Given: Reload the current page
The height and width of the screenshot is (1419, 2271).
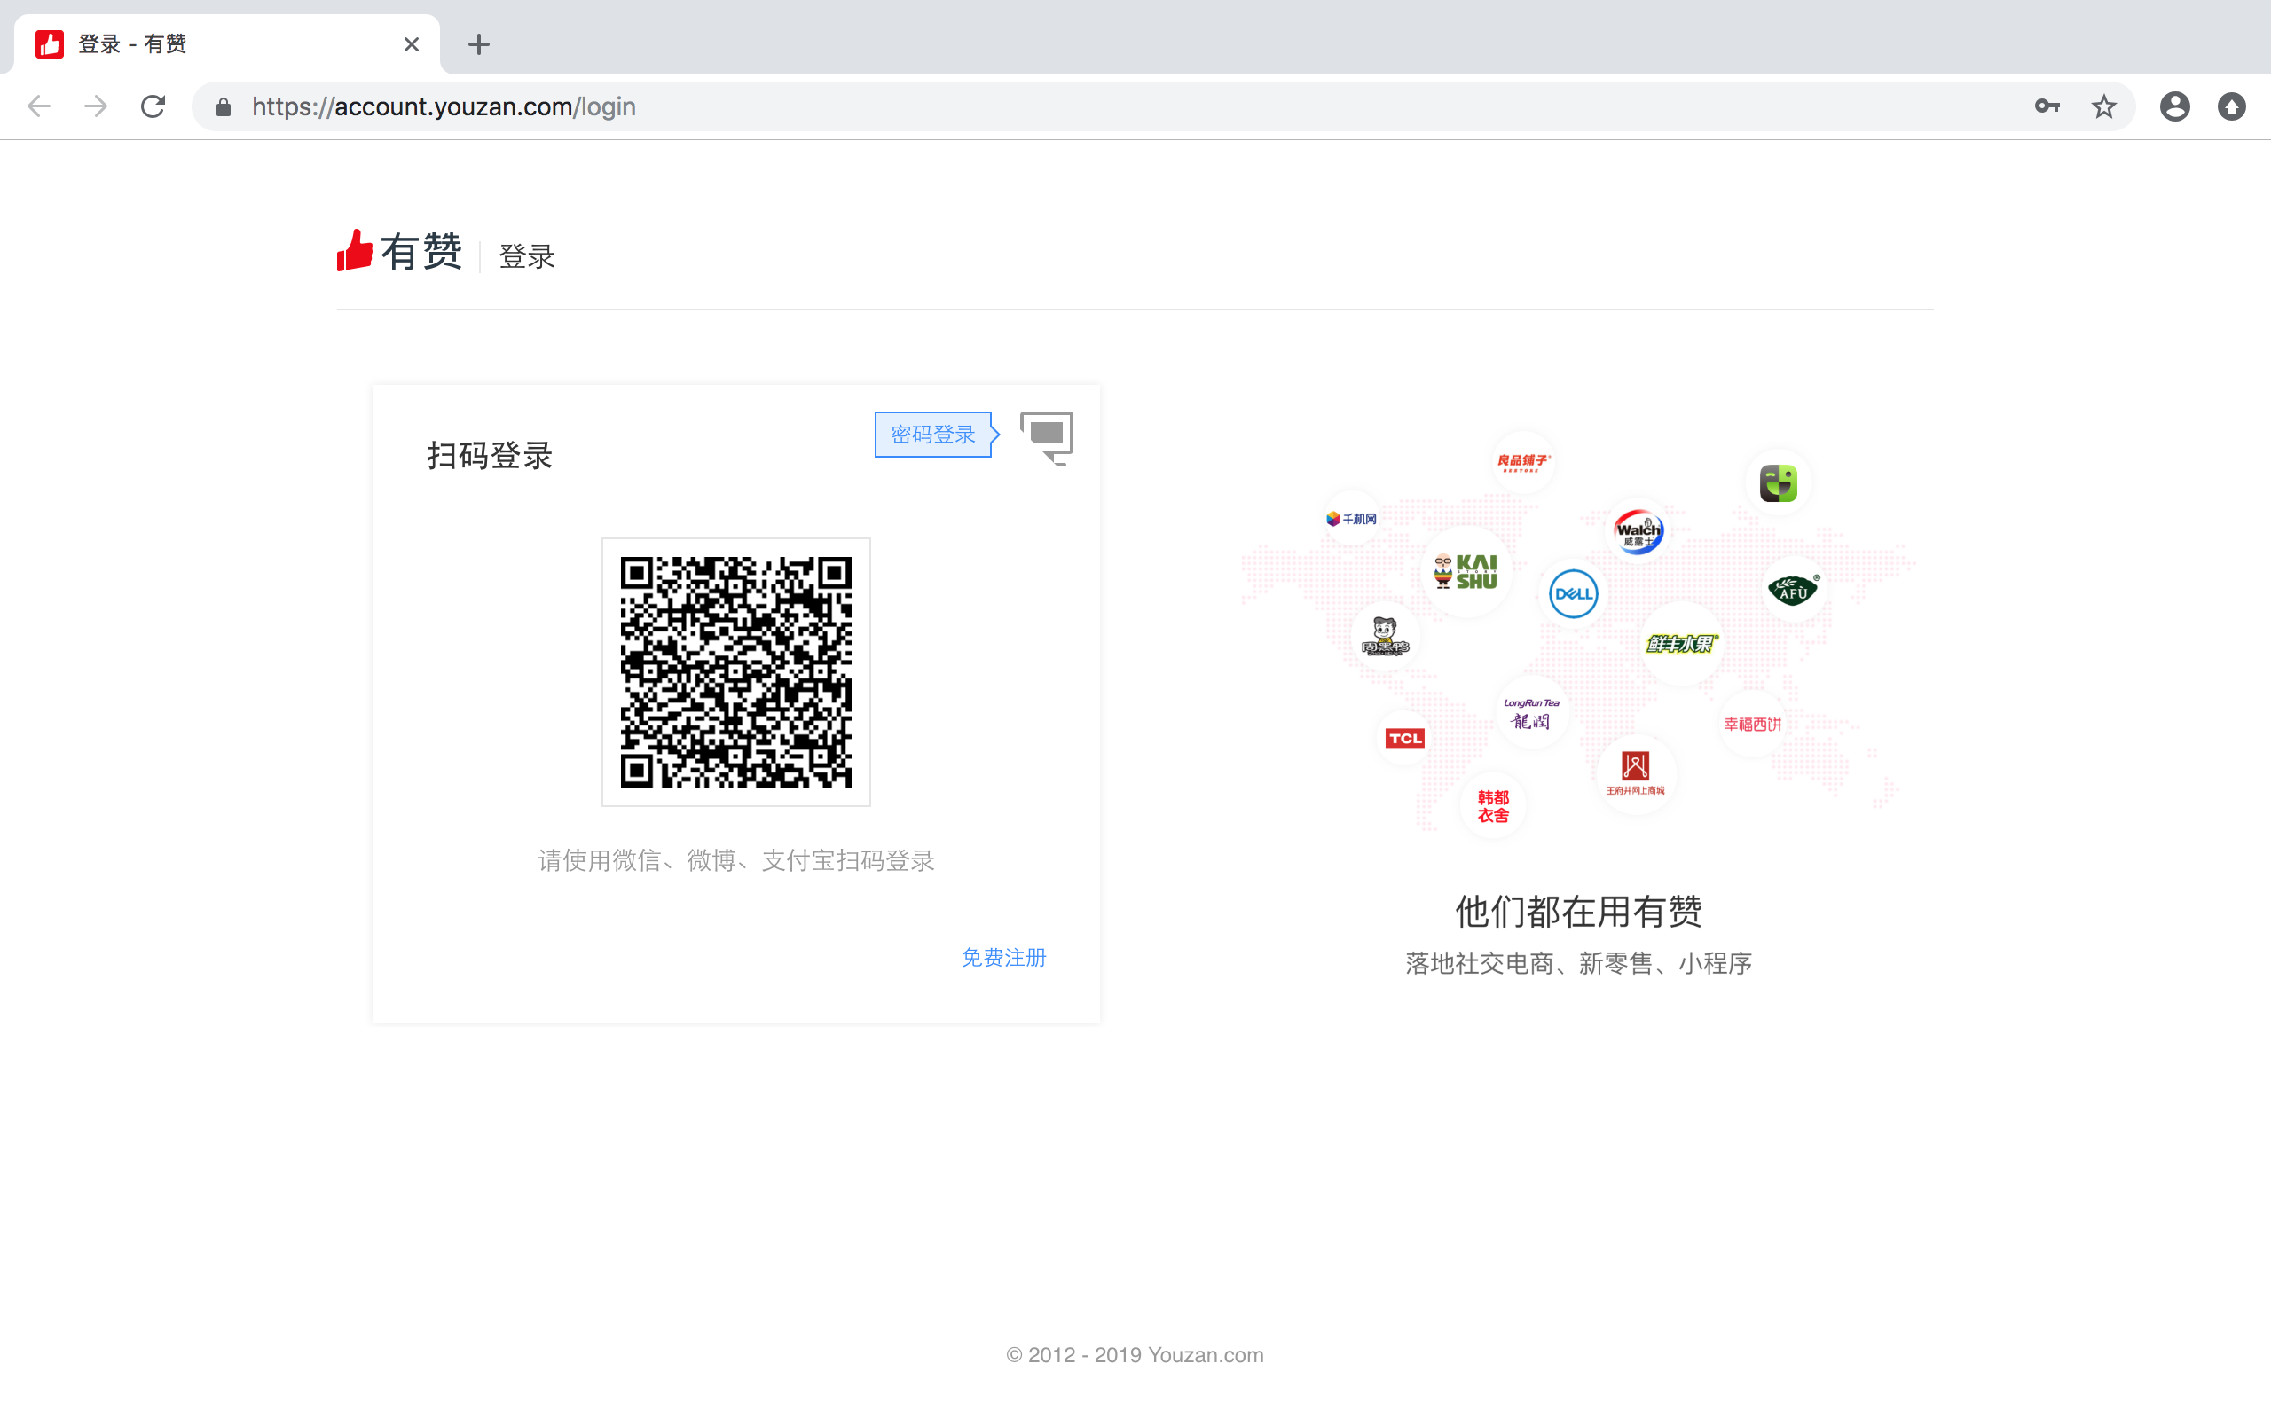Looking at the screenshot, I should 153,106.
